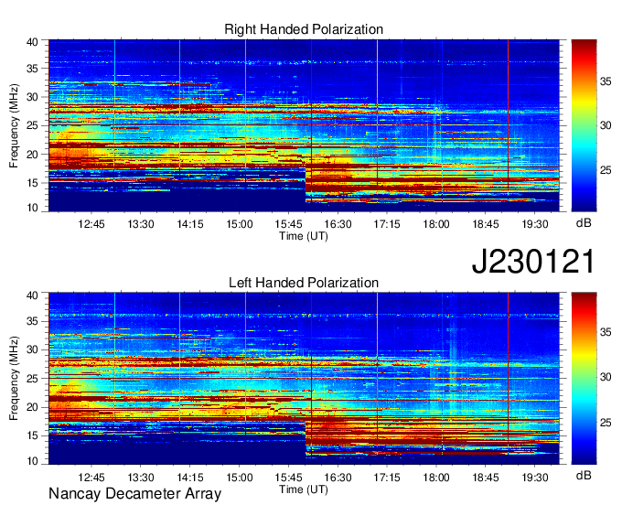The width and height of the screenshot is (622, 505).
Task: Click 17:15 tick label under Right Handed plot
Action: click(x=387, y=224)
